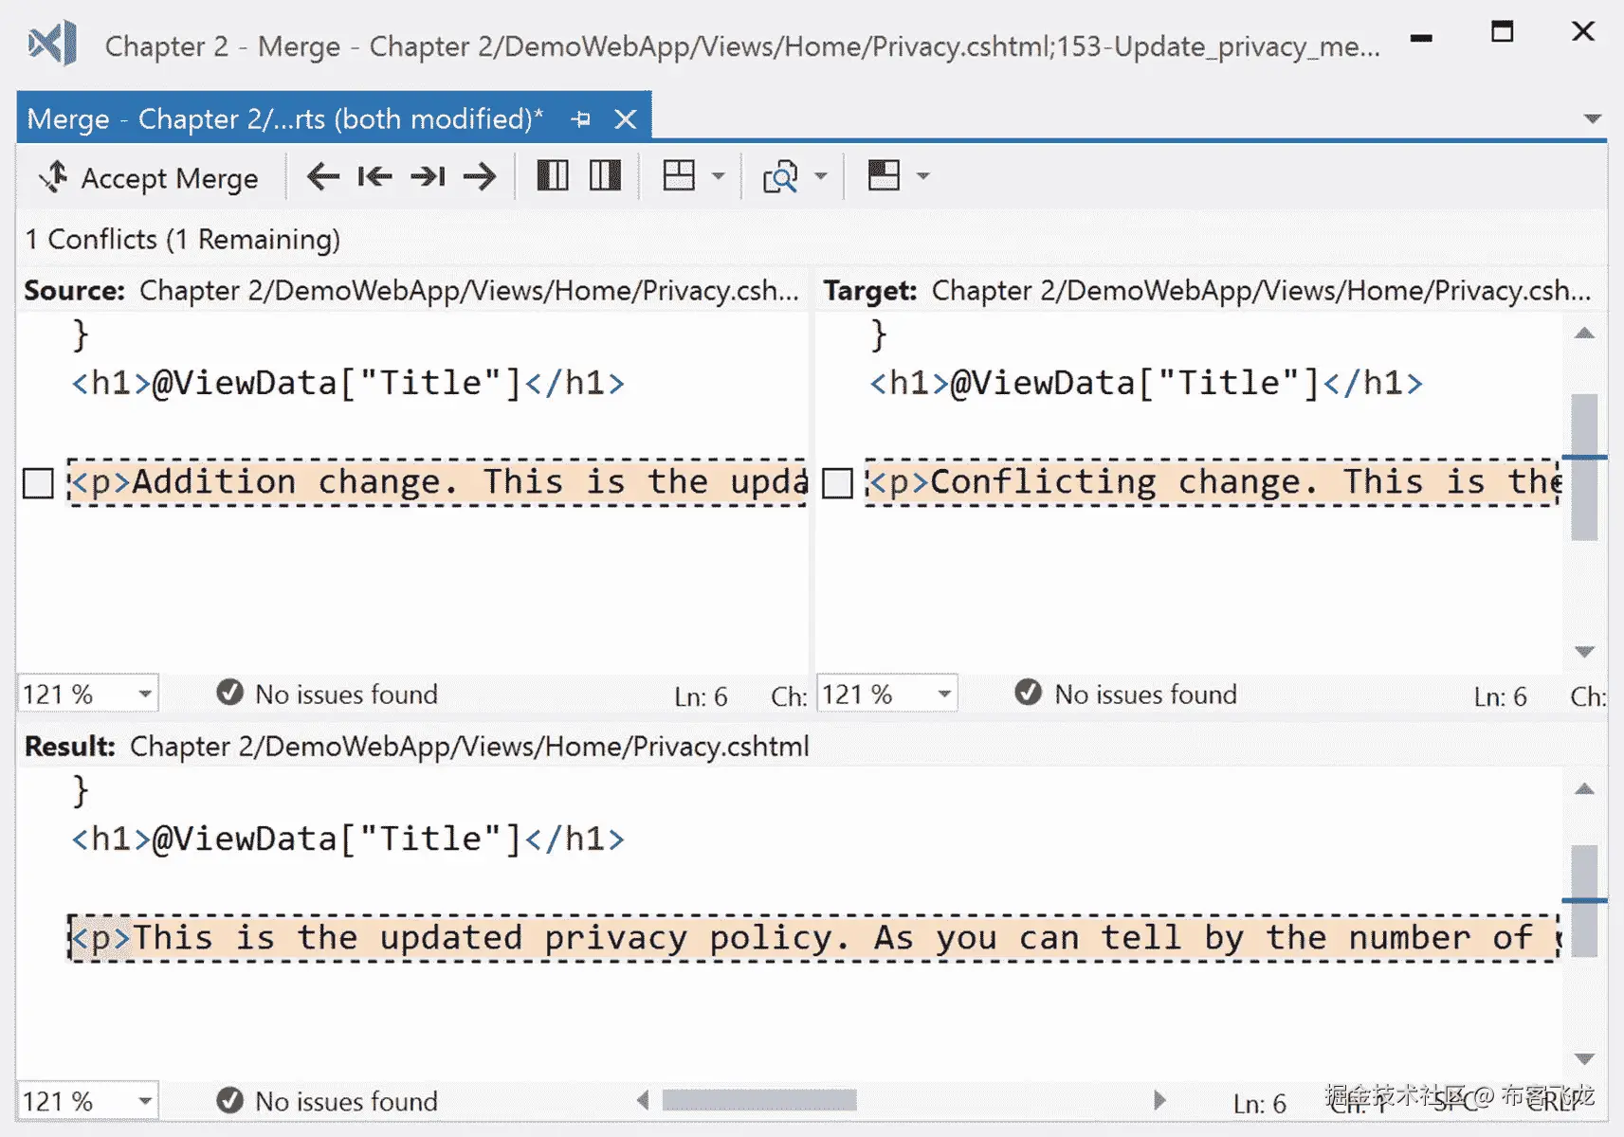Click the Target pane 'Ln: 6' indicator
The height and width of the screenshot is (1137, 1624).
pos(1500,697)
